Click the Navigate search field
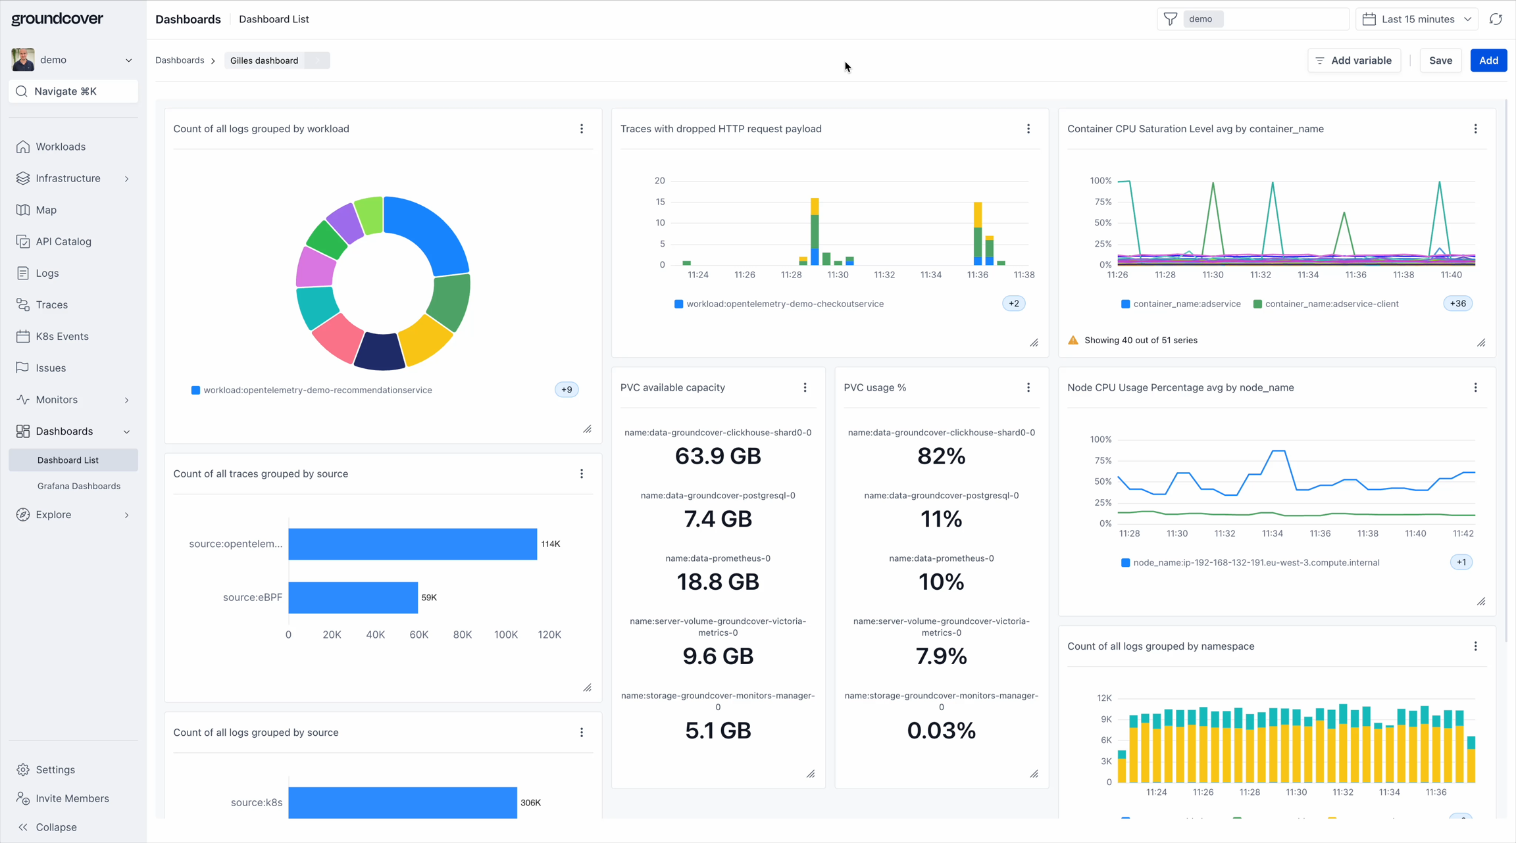Screen dimensions: 1516x843 point(73,91)
